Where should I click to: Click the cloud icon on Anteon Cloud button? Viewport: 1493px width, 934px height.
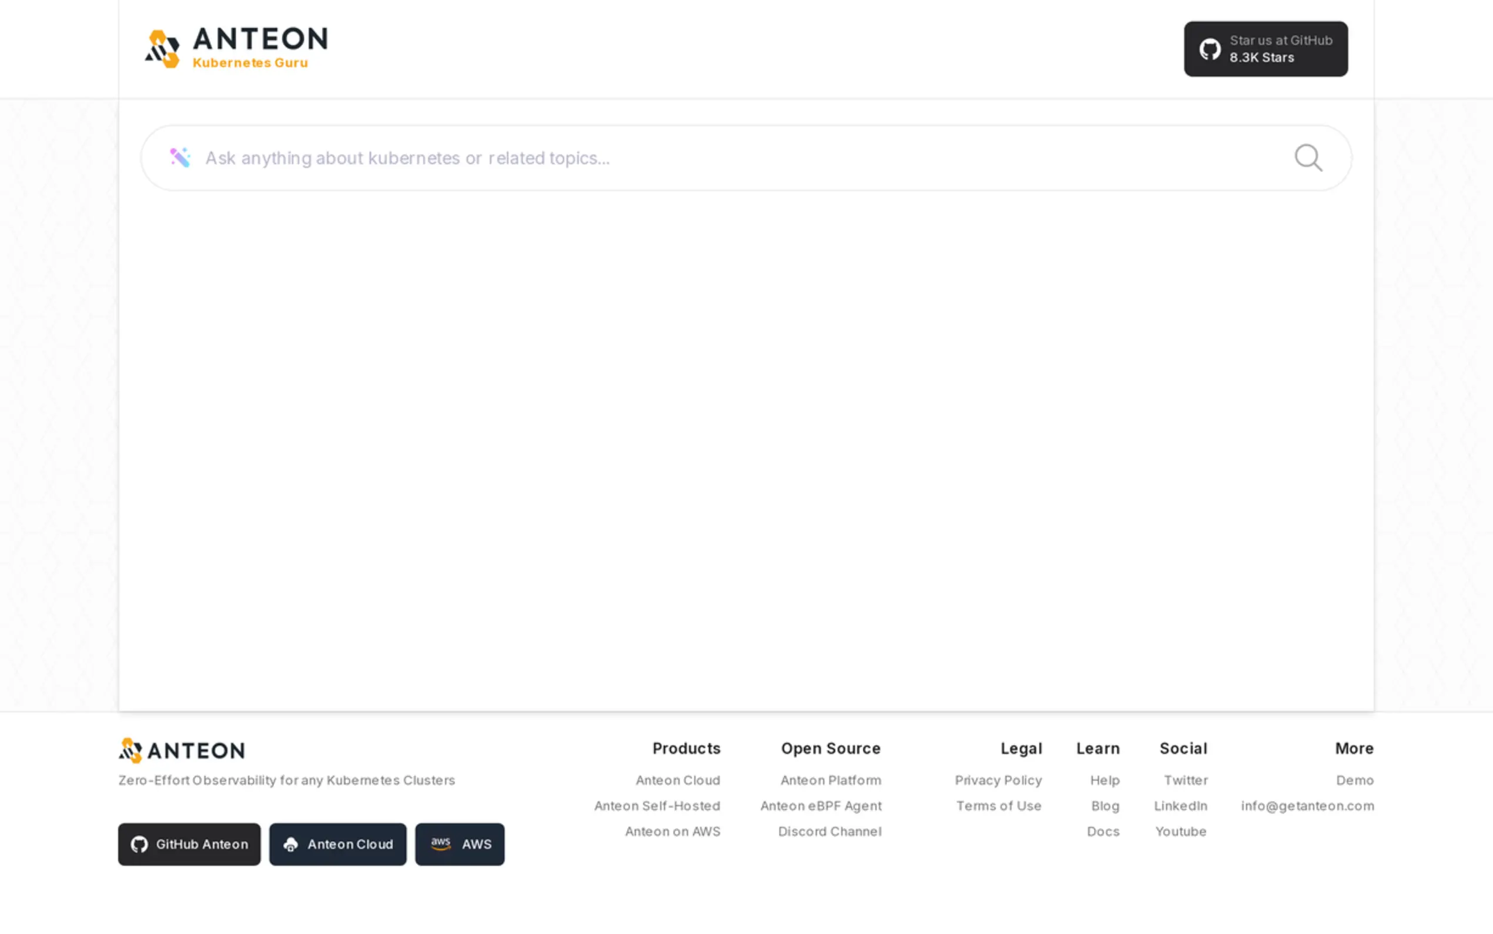[291, 845]
